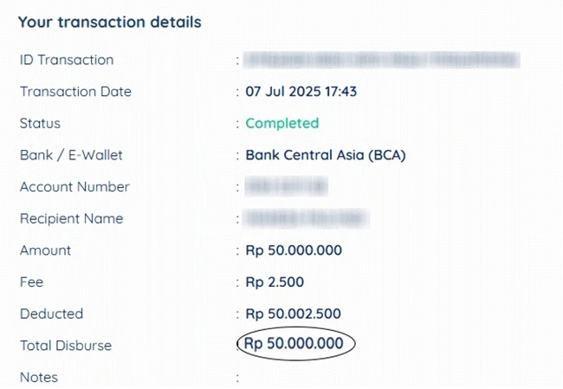Select Bank Central Asia (BCA) value
Screen dimensions: 563x389
(326, 155)
